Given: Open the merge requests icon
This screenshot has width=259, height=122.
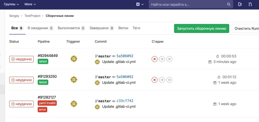Looking at the screenshot, I should pyautogui.click(x=250, y=4).
